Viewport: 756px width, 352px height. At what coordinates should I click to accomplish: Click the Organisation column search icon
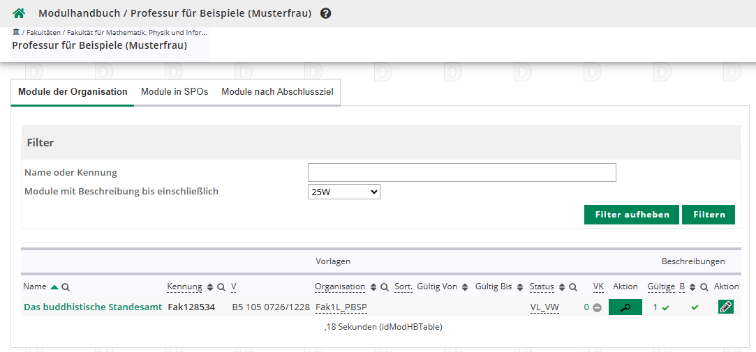(384, 287)
